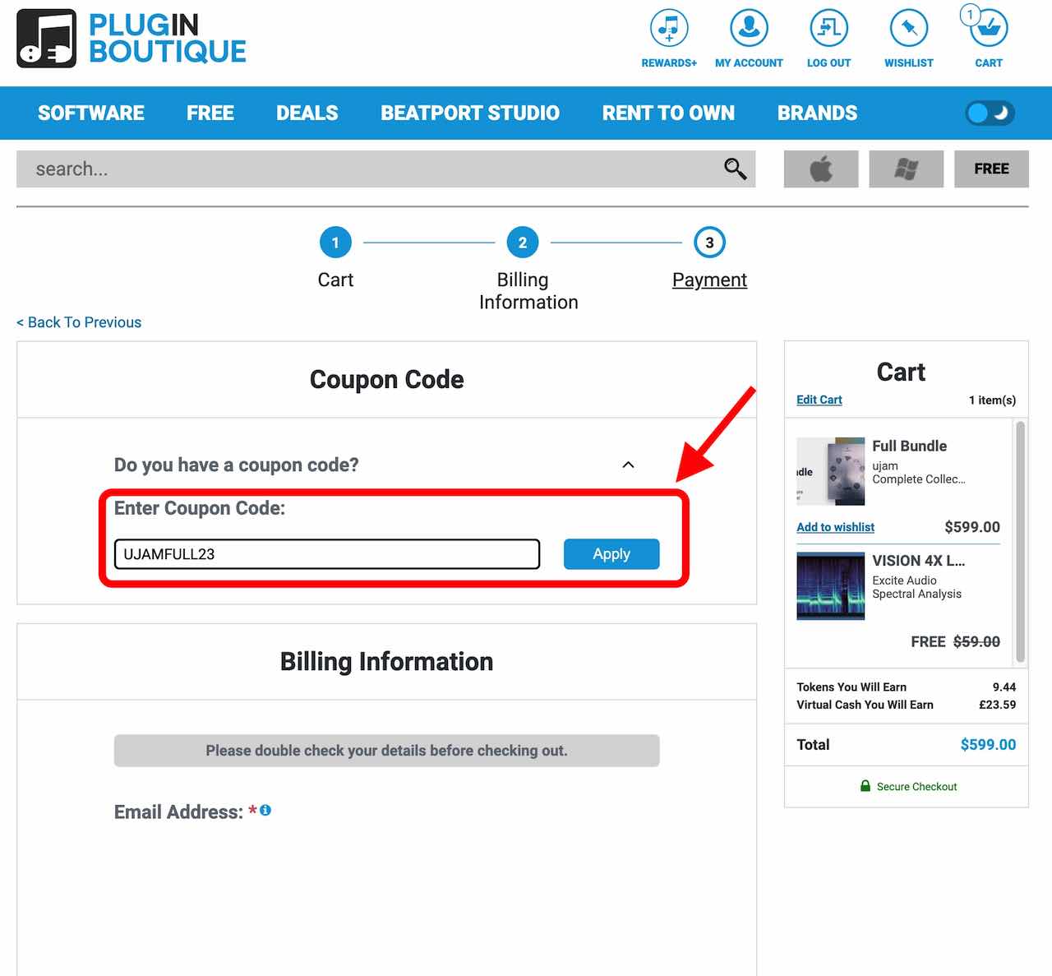Image resolution: width=1052 pixels, height=976 pixels.
Task: Filter by Windows icon
Action: [x=906, y=169]
